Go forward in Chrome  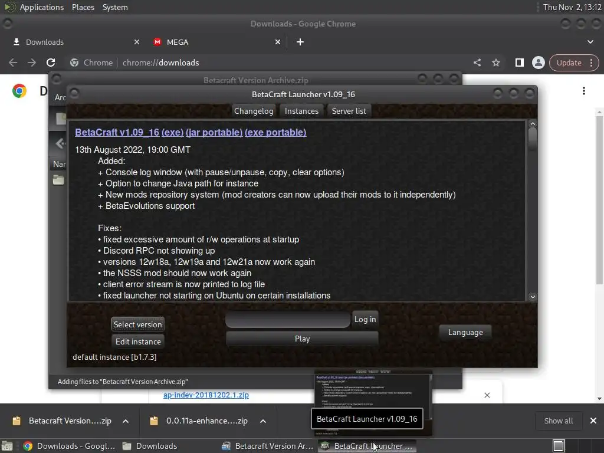tap(32, 63)
